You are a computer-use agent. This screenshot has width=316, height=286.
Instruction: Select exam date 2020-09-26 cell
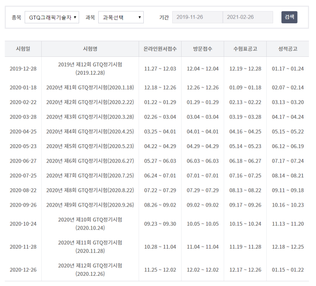coord(23,205)
